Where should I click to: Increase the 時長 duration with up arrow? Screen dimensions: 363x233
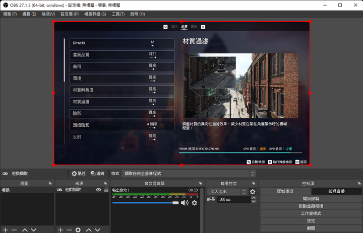(254, 198)
